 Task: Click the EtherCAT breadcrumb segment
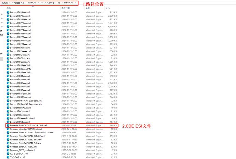coord(69,3)
